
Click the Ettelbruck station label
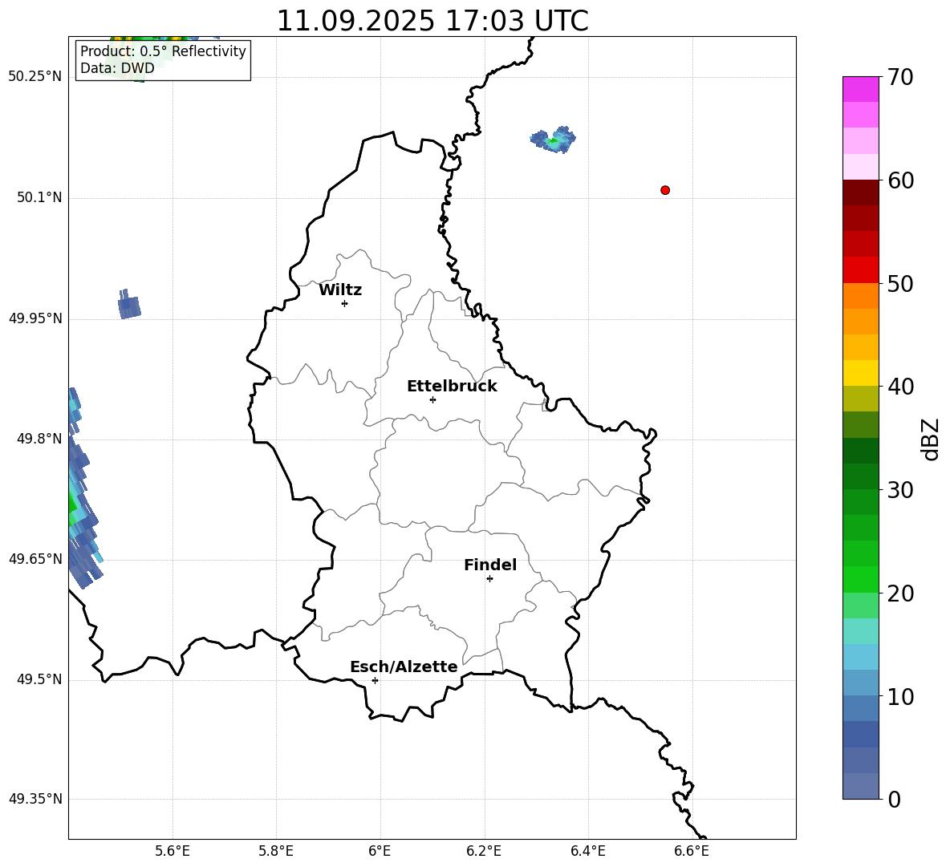tap(452, 387)
